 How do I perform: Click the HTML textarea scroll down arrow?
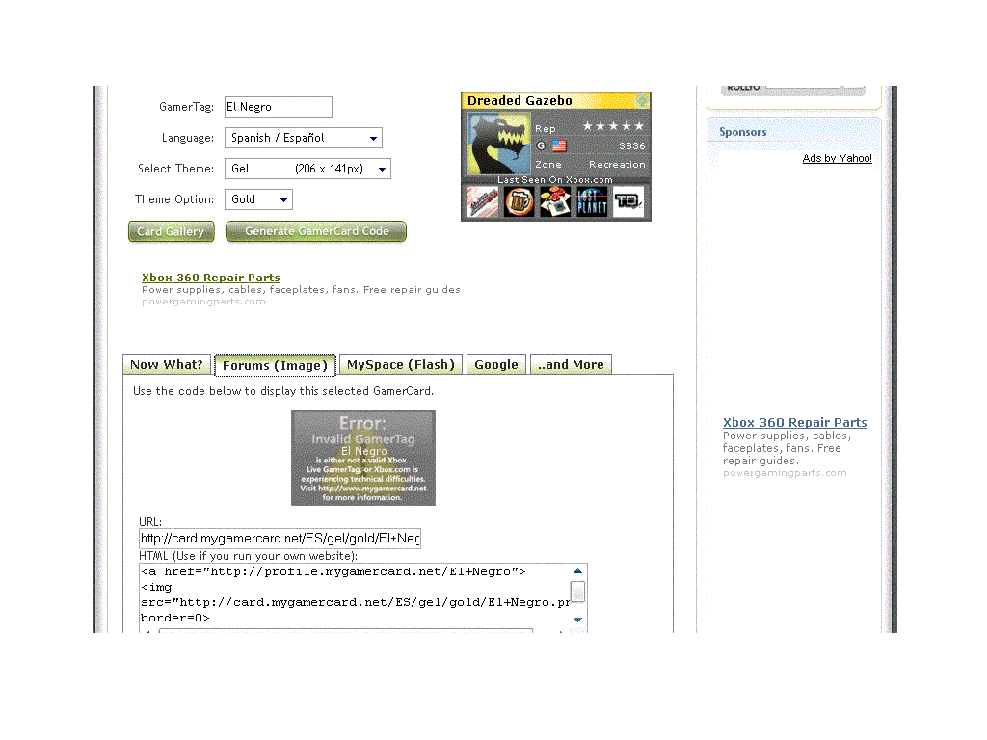click(578, 620)
